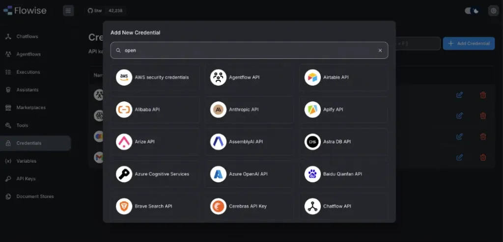Viewport: 503px width, 242px height.
Task: Click the Apify API icon
Action: 312,110
